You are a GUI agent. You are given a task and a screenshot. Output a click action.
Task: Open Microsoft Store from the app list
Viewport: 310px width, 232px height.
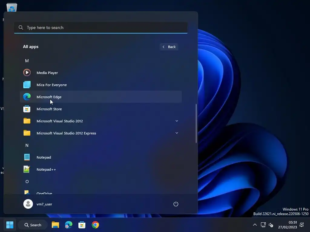(x=101, y=109)
